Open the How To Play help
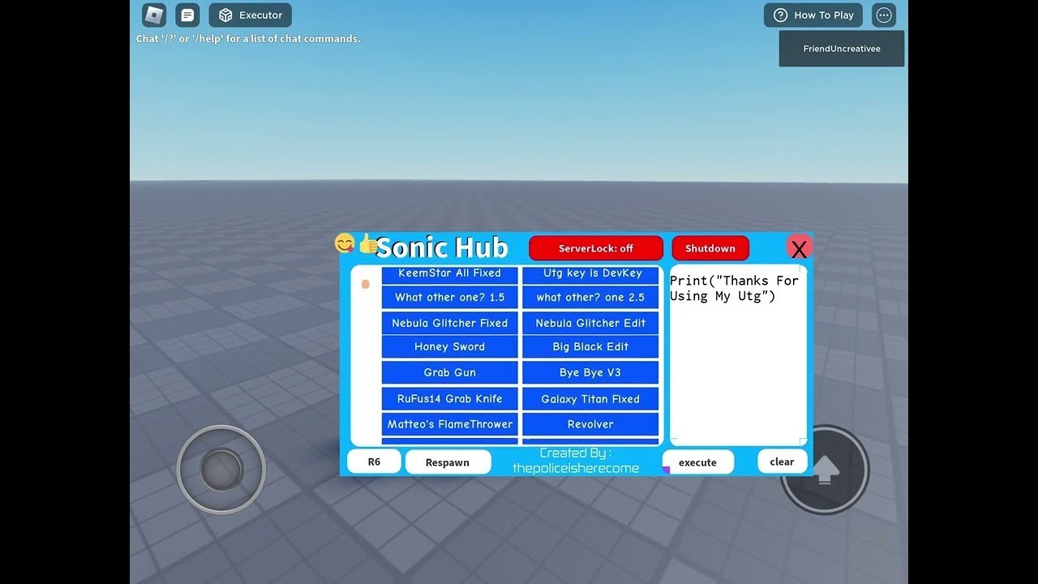The height and width of the screenshot is (584, 1038). pos(813,15)
